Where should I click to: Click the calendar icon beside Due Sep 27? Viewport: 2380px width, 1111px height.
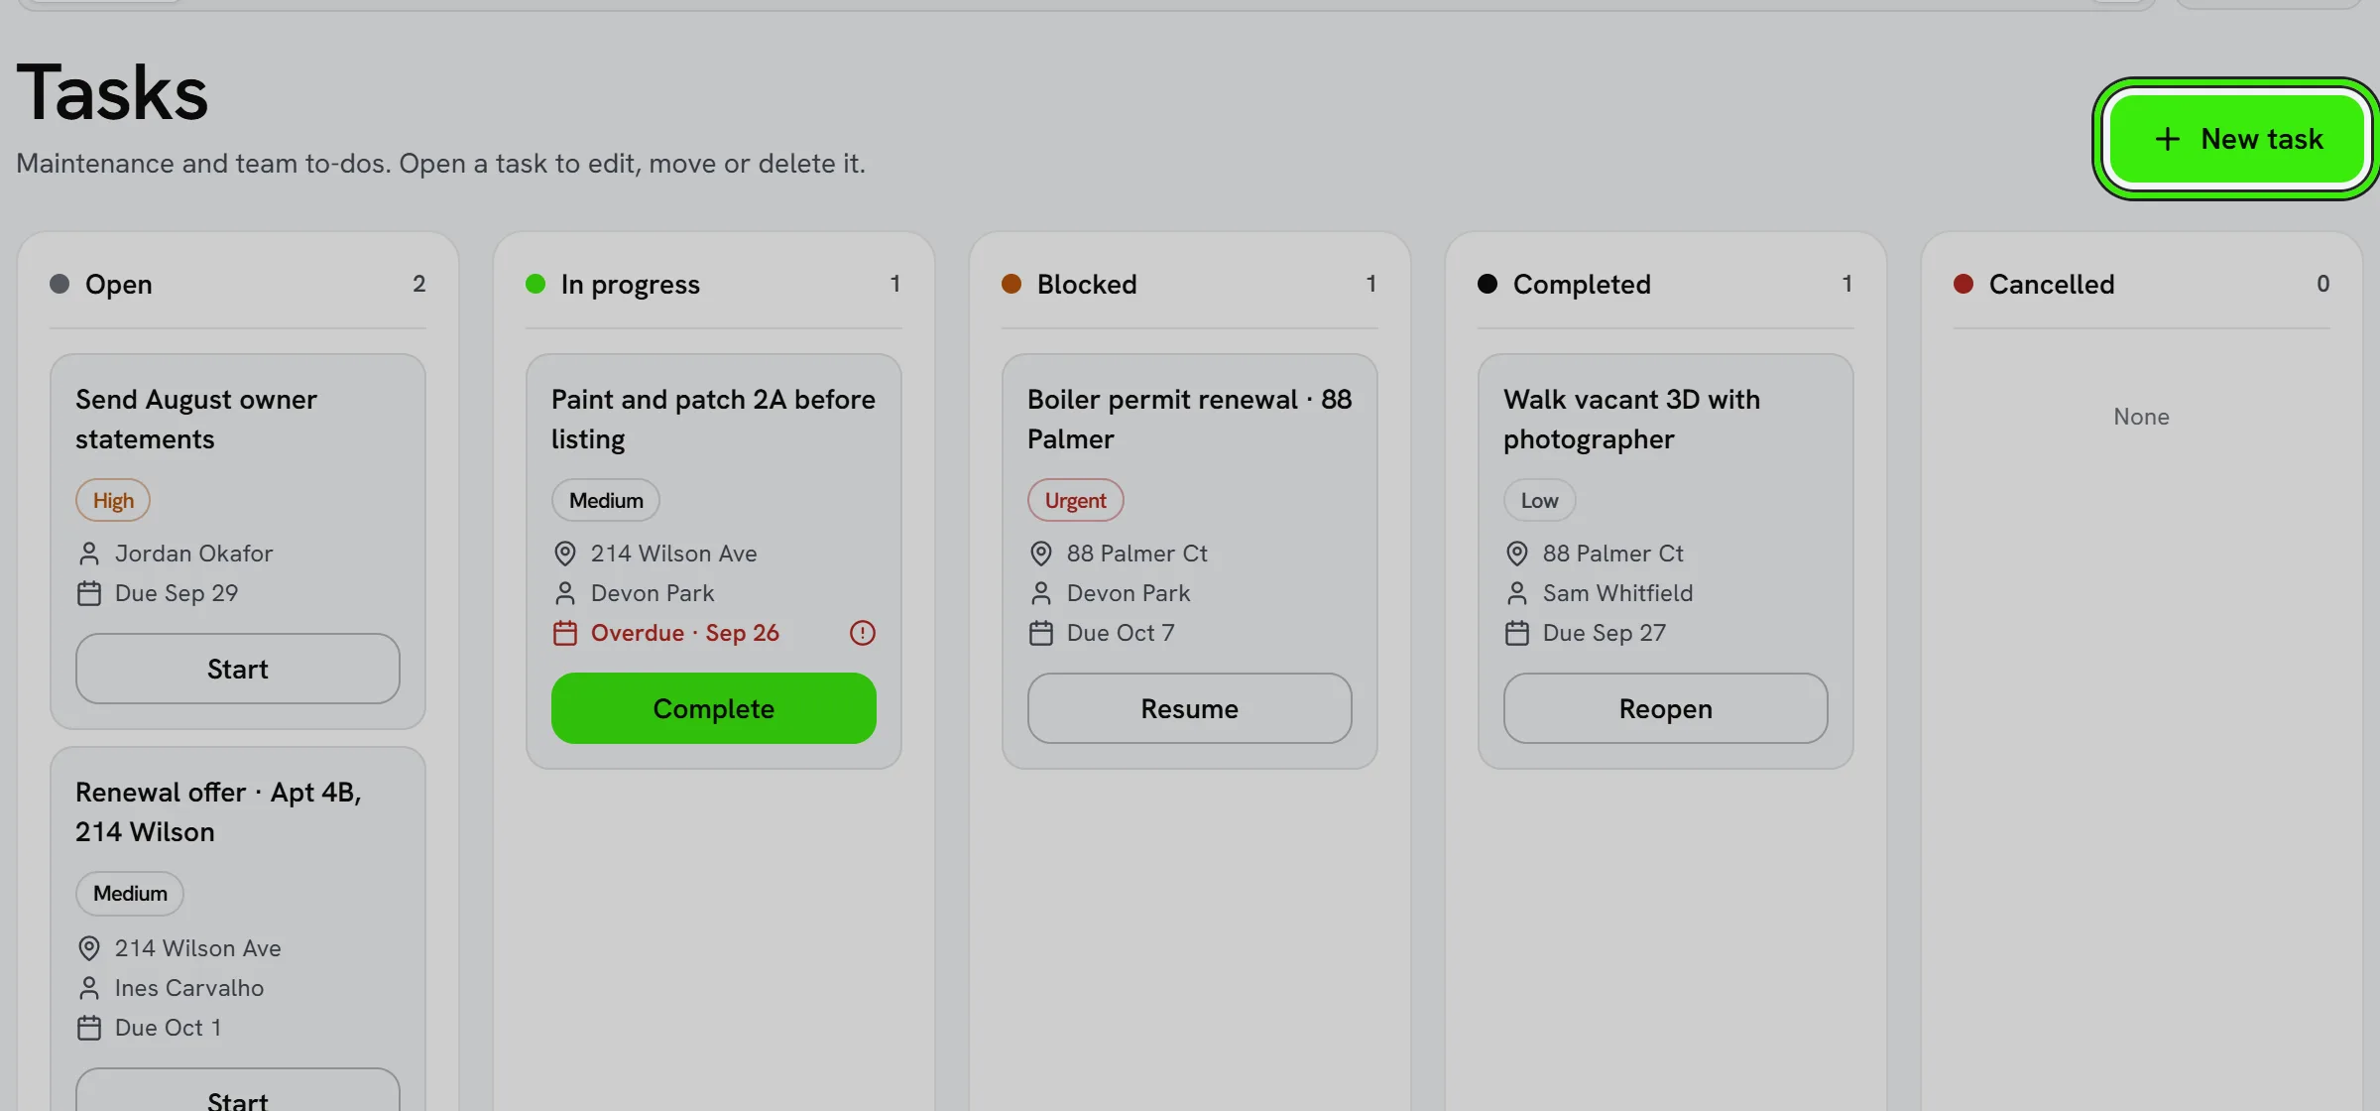tap(1517, 633)
